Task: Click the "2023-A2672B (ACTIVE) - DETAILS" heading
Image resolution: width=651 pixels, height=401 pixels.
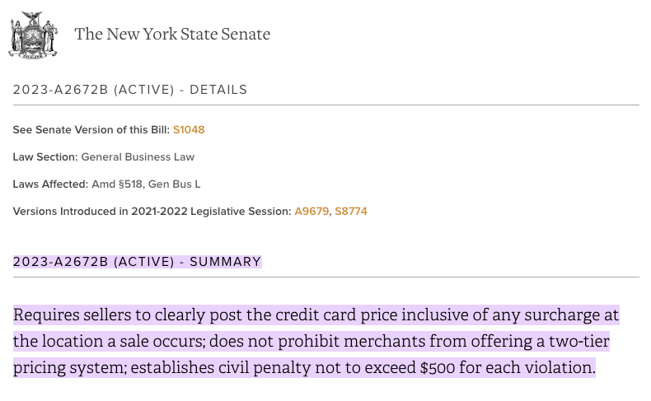Action: pyautogui.click(x=130, y=90)
